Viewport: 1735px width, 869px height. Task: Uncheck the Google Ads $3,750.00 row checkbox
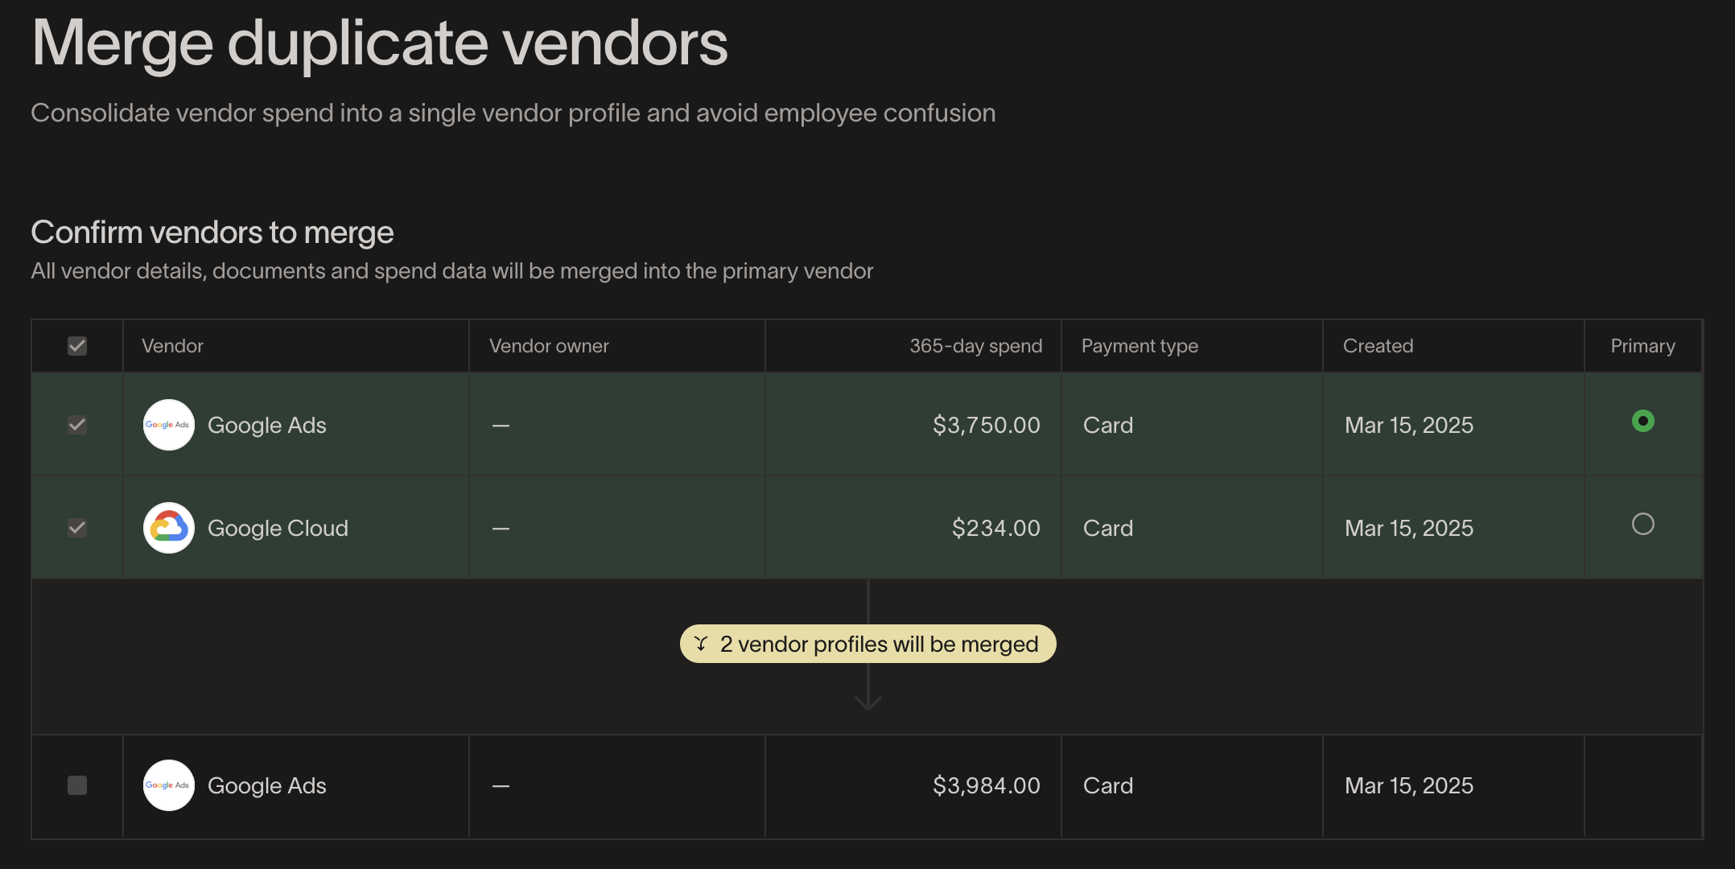(x=77, y=425)
